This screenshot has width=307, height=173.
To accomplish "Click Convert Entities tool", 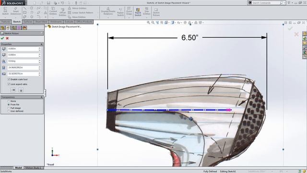I will [x=53, y=11].
